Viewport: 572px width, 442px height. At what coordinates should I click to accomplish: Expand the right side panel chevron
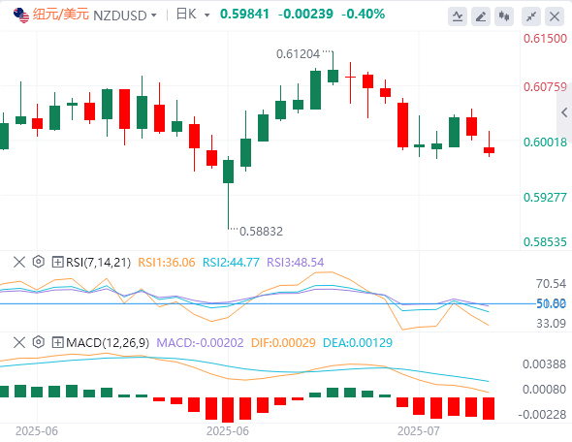coord(564,112)
